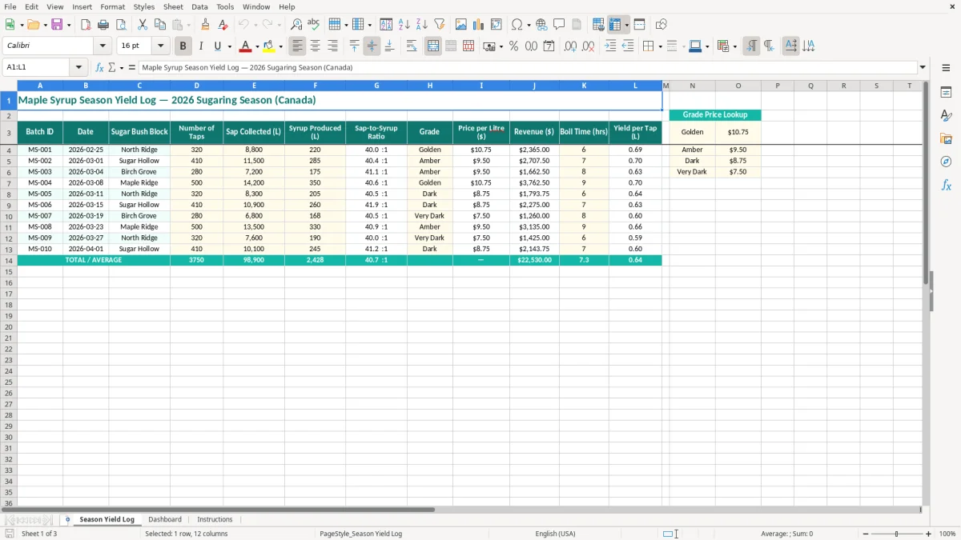Click the Print icon
This screenshot has width=961, height=540.
click(x=103, y=25)
